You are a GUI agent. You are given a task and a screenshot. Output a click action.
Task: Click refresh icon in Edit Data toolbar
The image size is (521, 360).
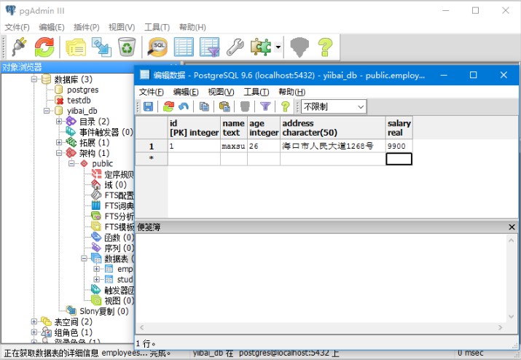point(168,106)
